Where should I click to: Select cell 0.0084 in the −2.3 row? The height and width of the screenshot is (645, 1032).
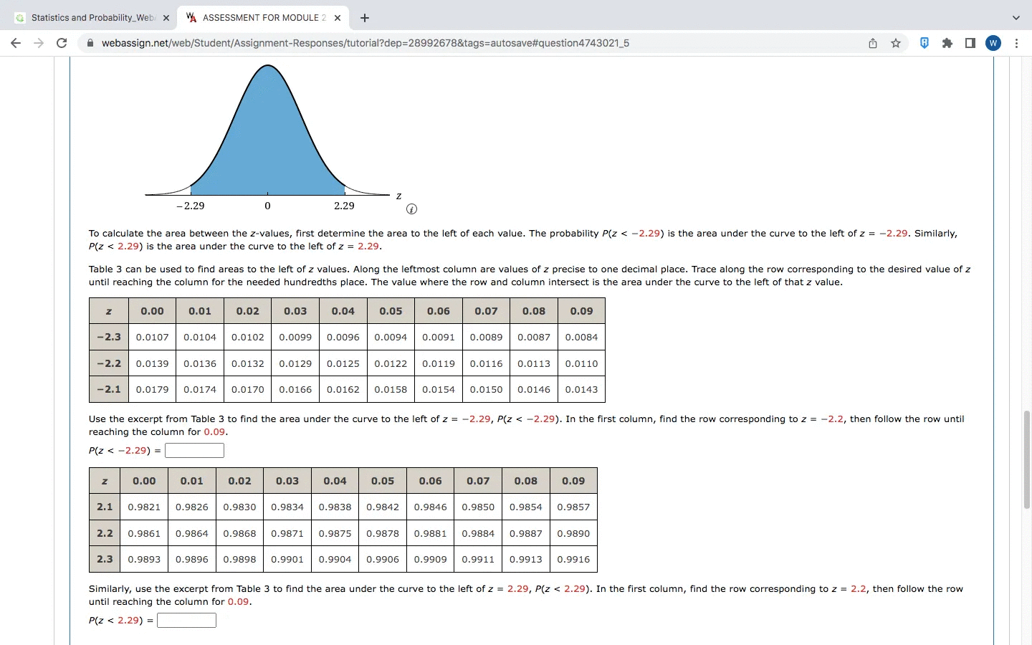581,337
